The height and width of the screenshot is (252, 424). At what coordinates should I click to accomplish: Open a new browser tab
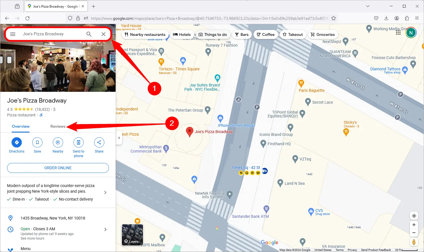pos(94,6)
